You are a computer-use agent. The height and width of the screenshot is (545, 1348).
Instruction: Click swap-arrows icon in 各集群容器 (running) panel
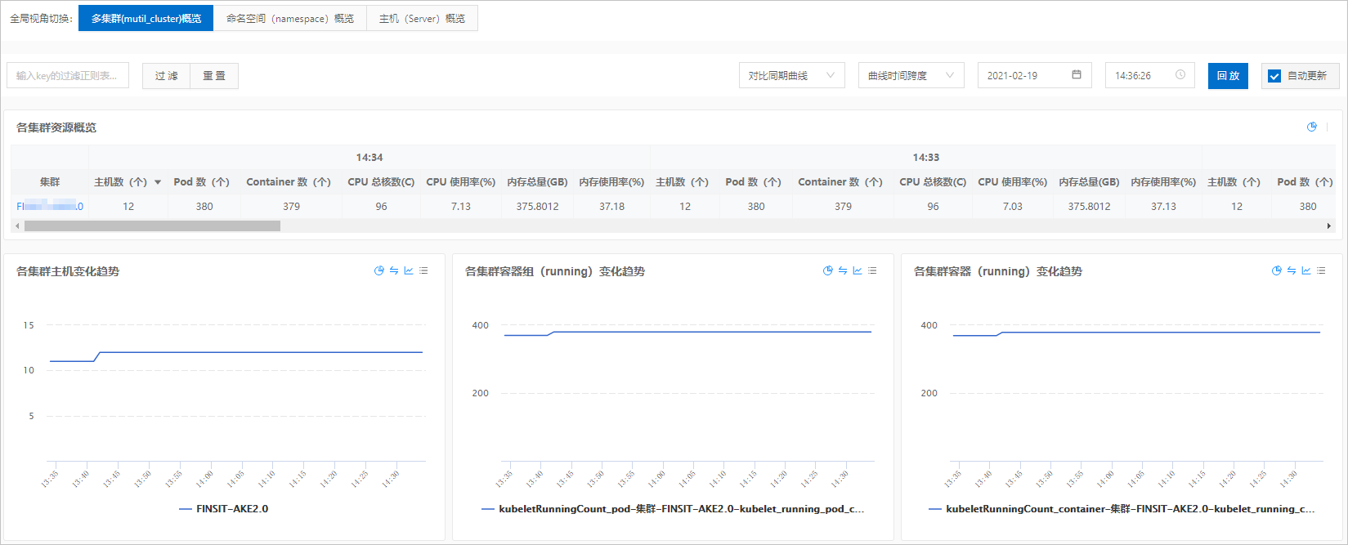[1292, 270]
